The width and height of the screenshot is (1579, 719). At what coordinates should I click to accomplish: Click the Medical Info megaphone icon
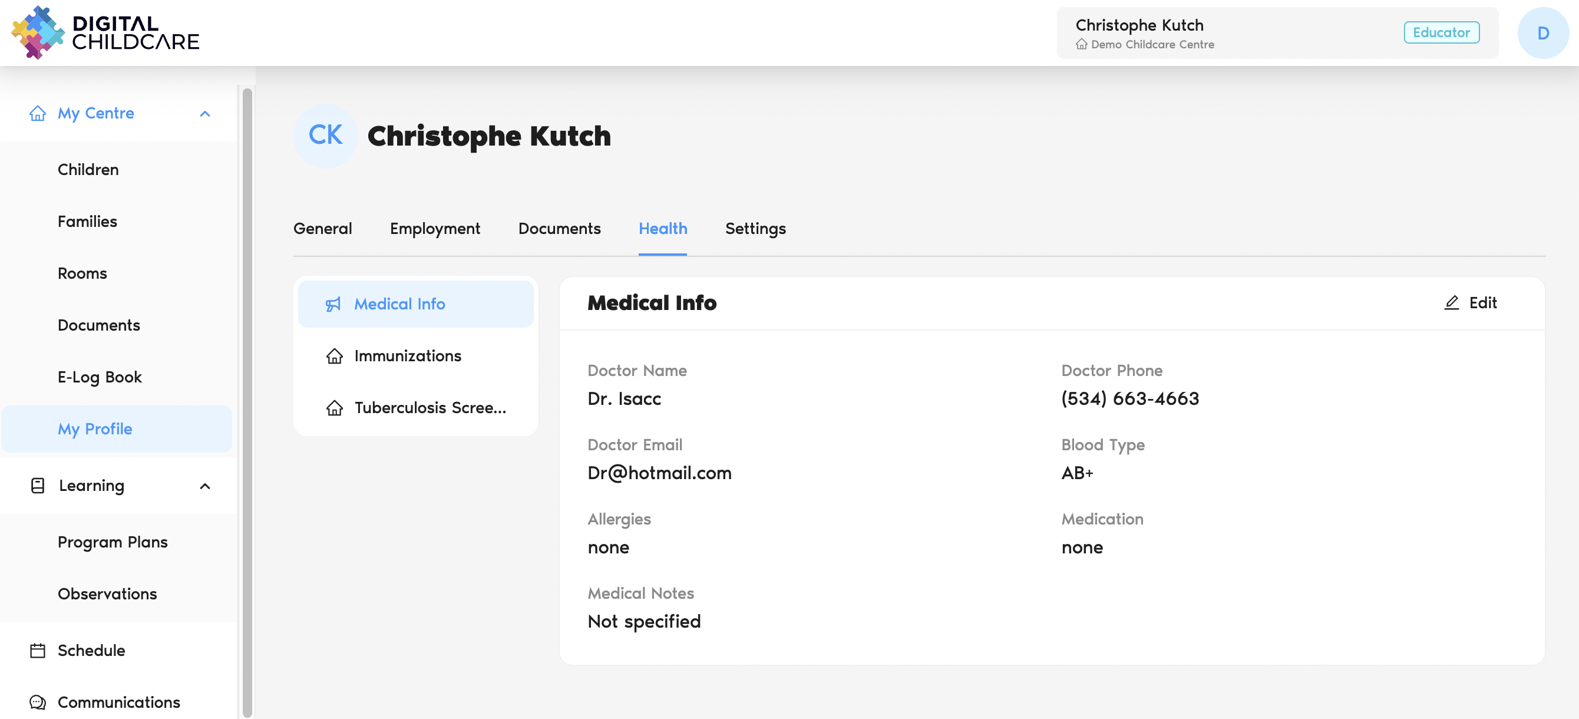pos(333,304)
